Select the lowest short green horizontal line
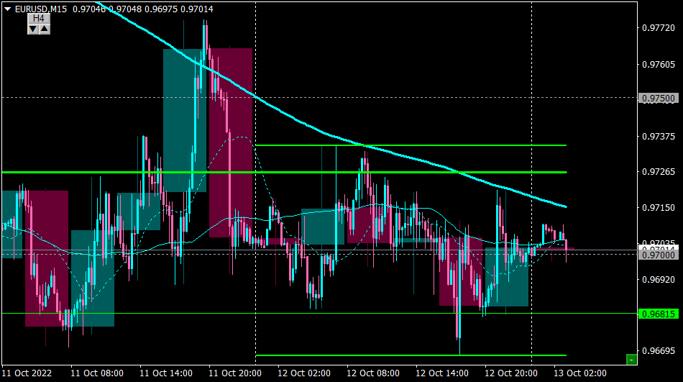The height and width of the screenshot is (382, 683). click(x=411, y=355)
